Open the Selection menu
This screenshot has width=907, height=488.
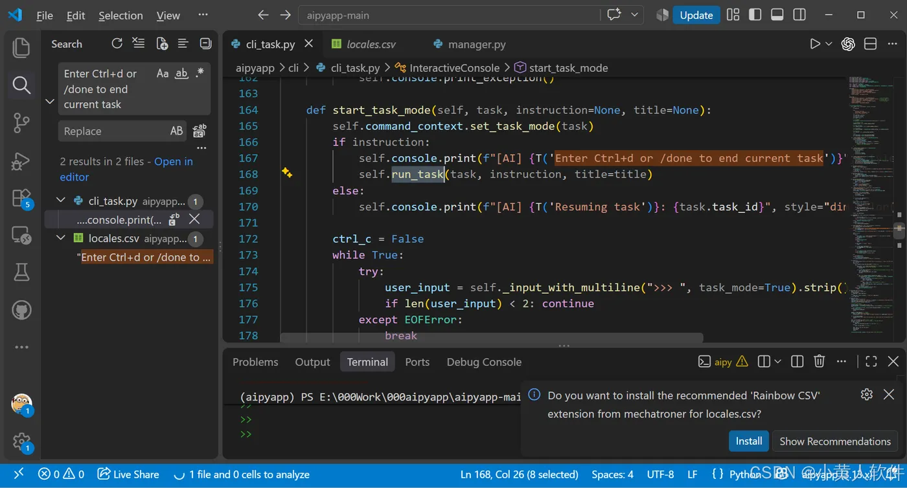pyautogui.click(x=121, y=16)
